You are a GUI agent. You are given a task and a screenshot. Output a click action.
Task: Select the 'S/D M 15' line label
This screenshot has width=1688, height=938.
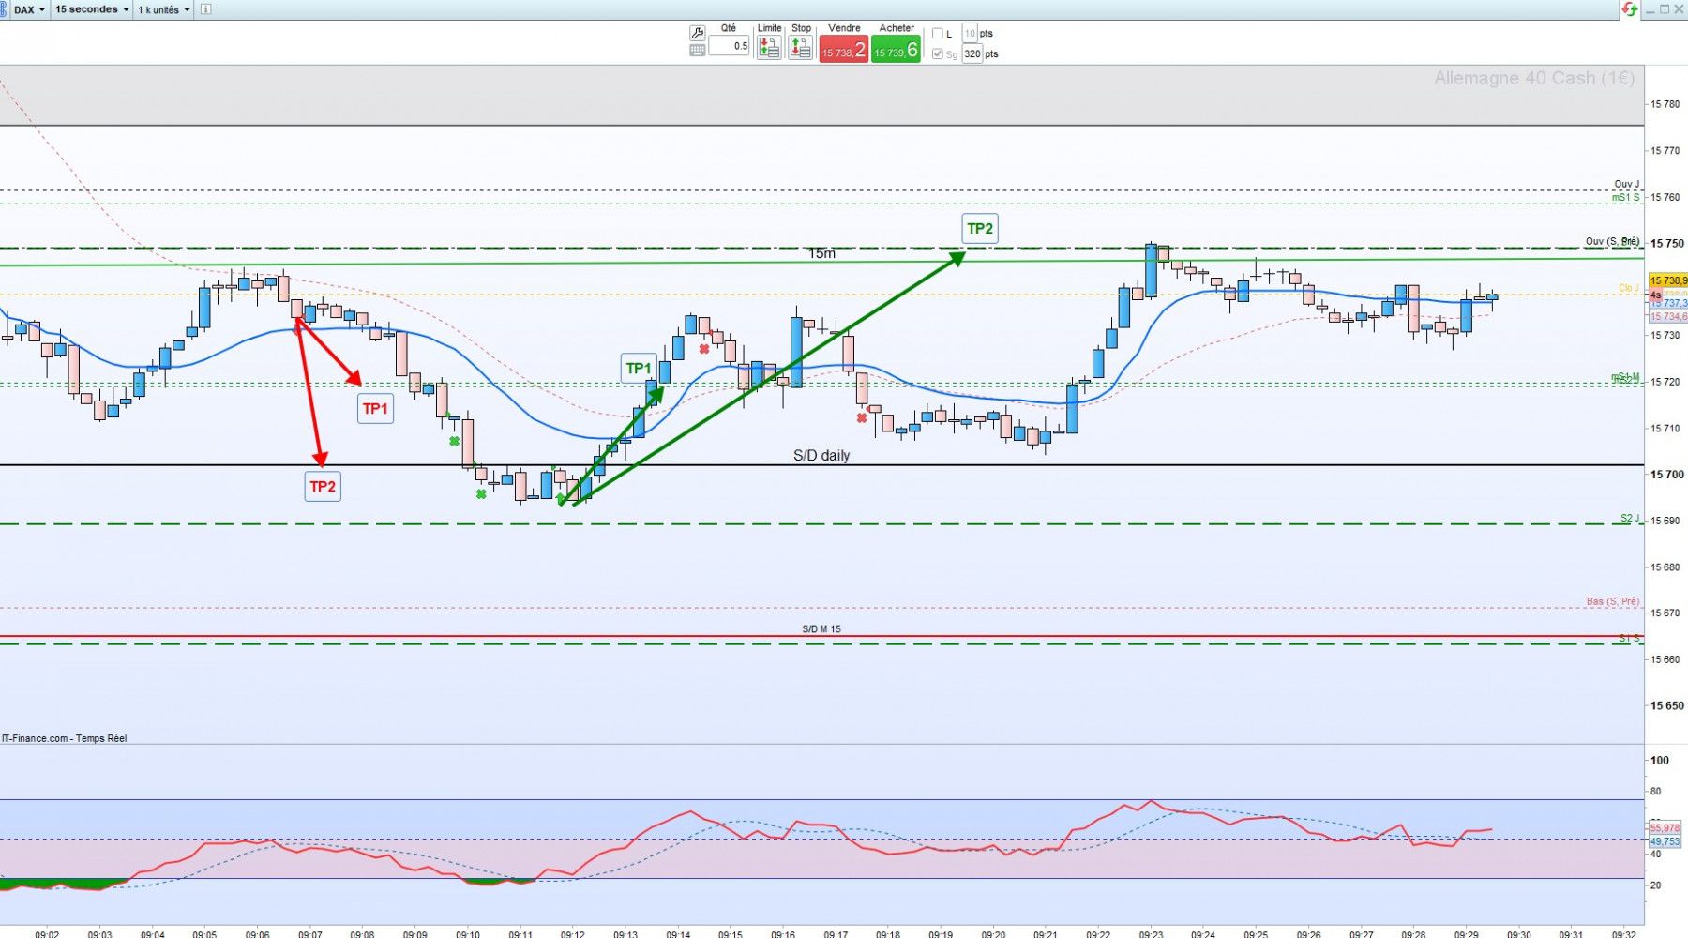[821, 629]
